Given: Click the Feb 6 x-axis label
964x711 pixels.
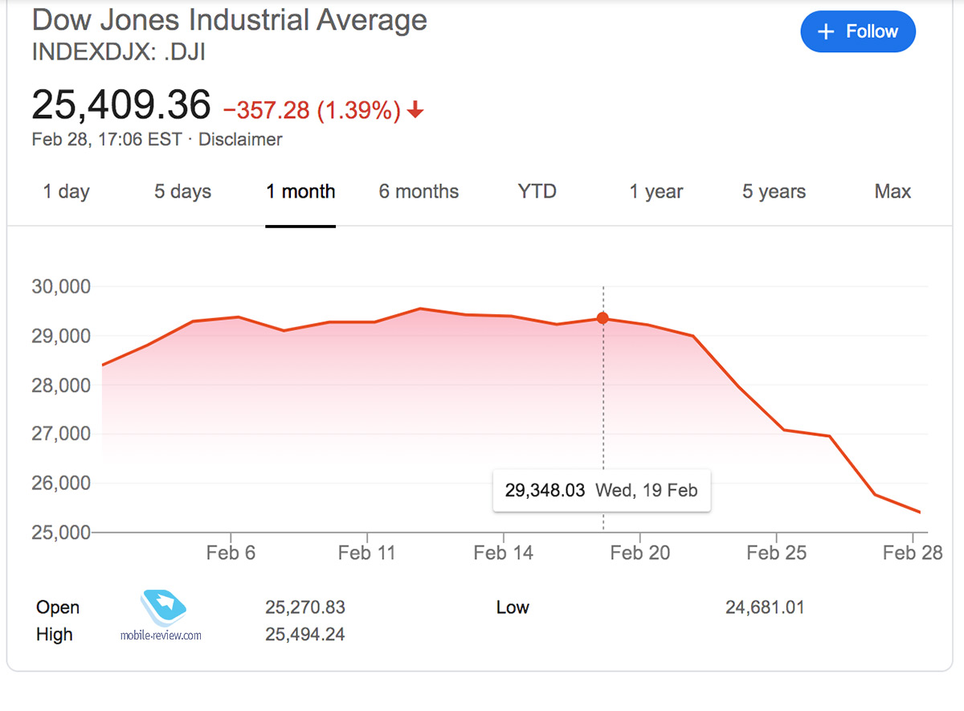Looking at the screenshot, I should coord(231,553).
